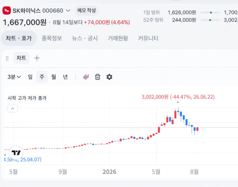The image size is (238, 187).
Task: Click the last red candlestick on chart
Action: (x=197, y=129)
